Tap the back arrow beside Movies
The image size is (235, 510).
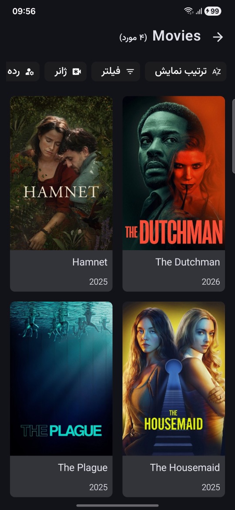pos(218,37)
